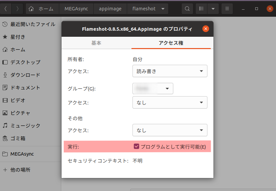Click the folder icon beside MEGAsync
276x191 pixels.
pyautogui.click(x=5, y=154)
